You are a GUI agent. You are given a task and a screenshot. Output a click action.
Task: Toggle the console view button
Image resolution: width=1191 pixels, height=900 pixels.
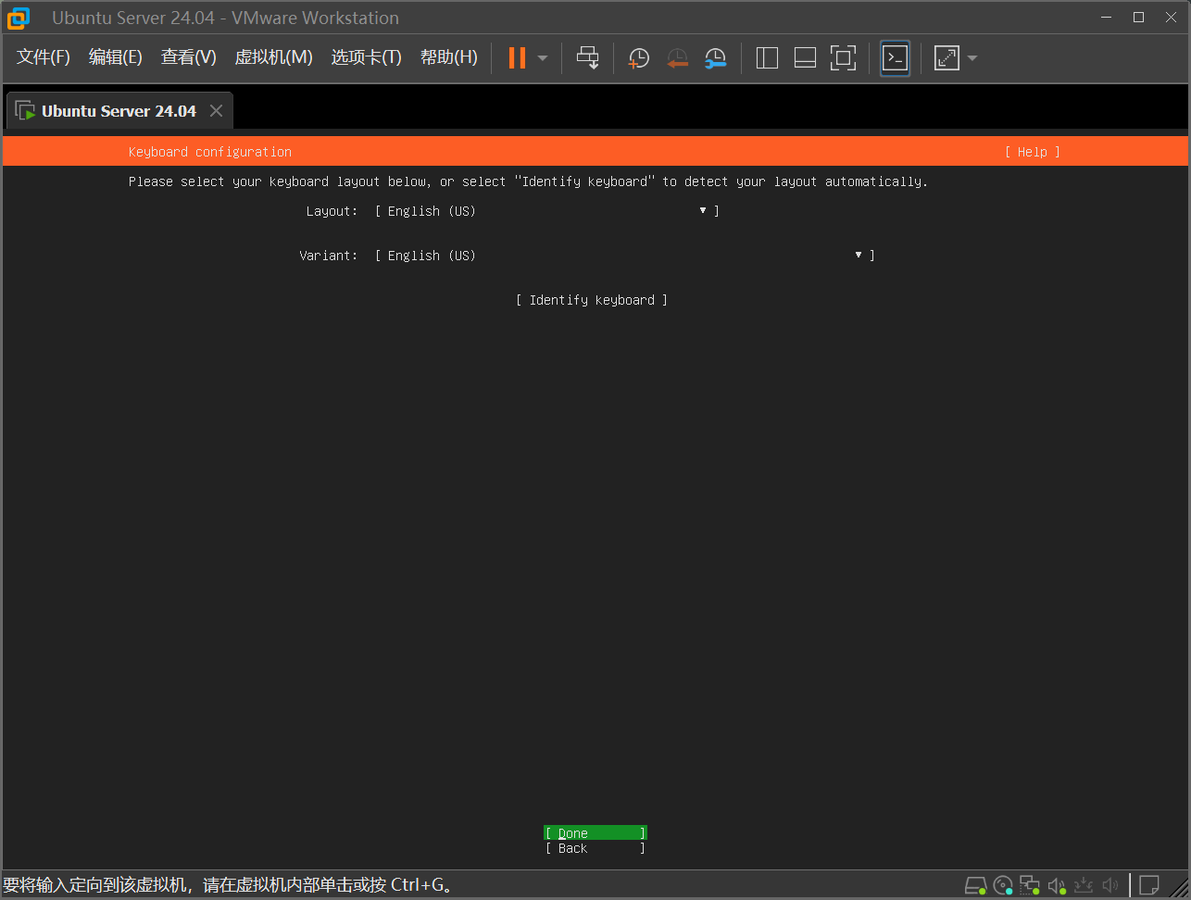[x=895, y=57]
